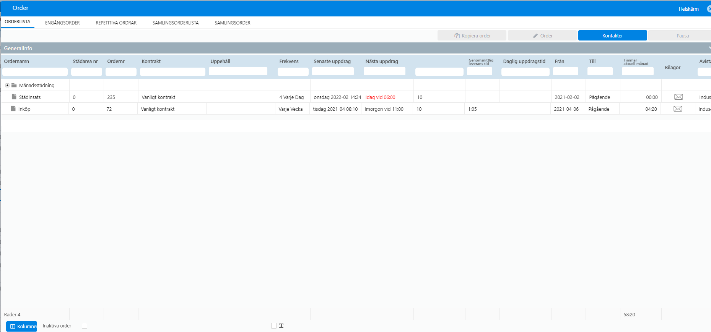Open Kontakter
Image resolution: width=711 pixels, height=332 pixels.
click(x=613, y=36)
